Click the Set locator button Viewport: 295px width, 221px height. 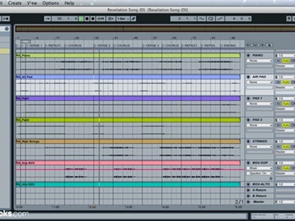[255, 45]
